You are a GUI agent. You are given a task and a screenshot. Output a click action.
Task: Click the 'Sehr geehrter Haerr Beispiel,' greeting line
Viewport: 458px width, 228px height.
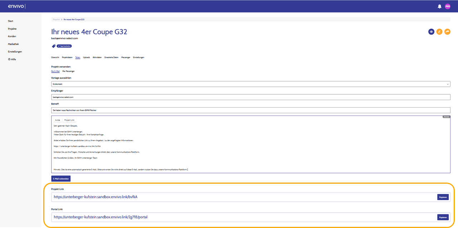coord(65,126)
